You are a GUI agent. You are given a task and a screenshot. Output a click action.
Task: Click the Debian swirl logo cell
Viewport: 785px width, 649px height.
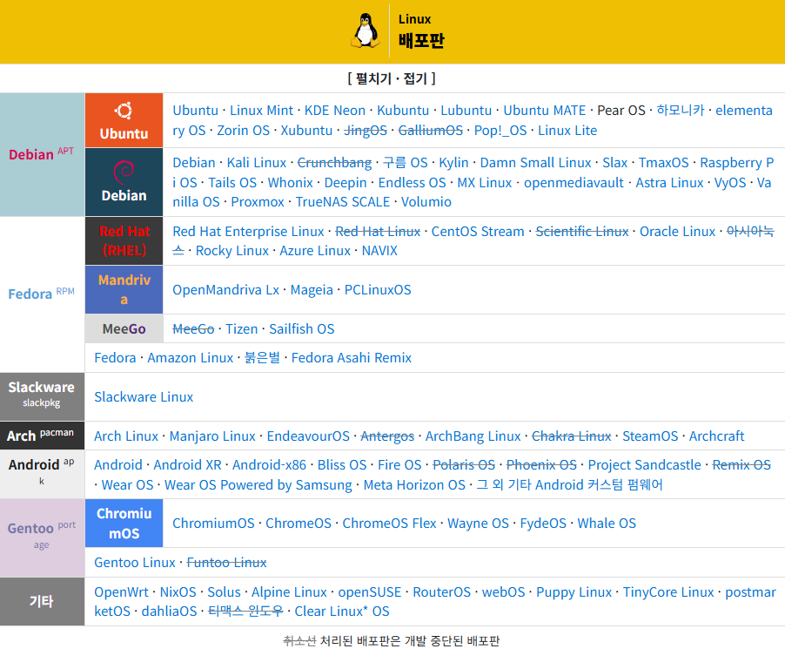(x=124, y=182)
